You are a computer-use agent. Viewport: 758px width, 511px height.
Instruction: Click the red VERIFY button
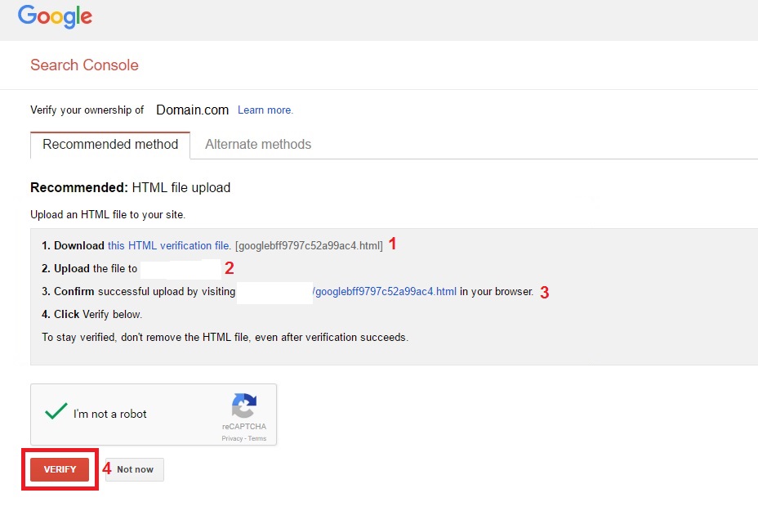point(60,469)
